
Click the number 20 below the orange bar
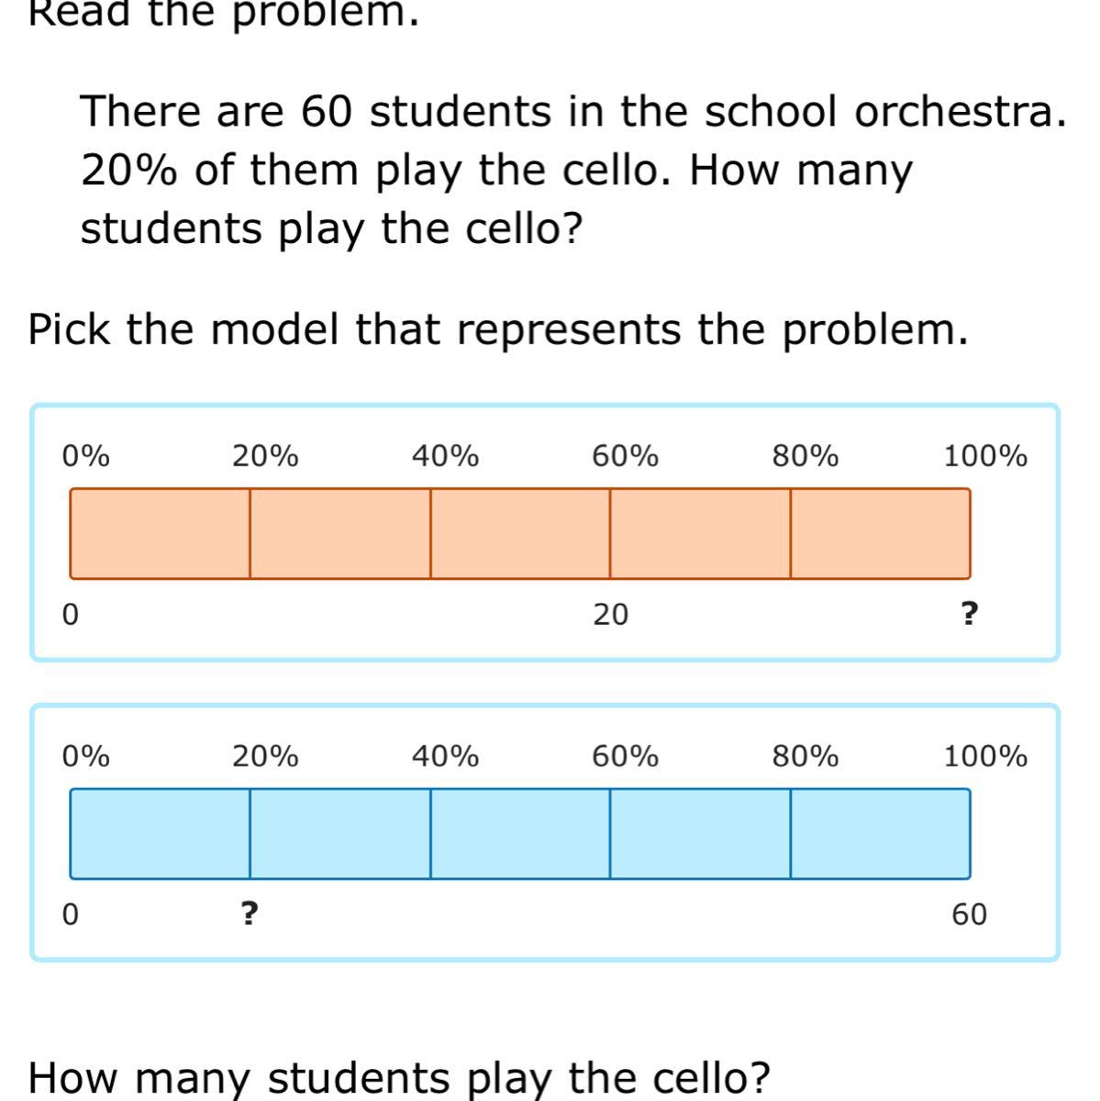tap(610, 614)
